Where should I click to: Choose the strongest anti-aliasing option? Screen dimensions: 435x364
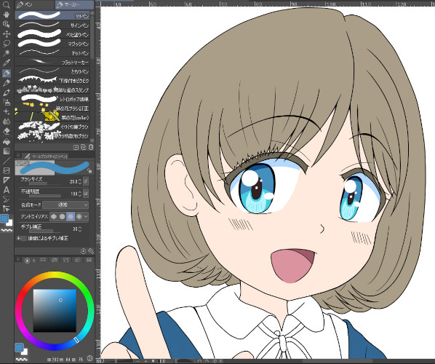coord(79,216)
